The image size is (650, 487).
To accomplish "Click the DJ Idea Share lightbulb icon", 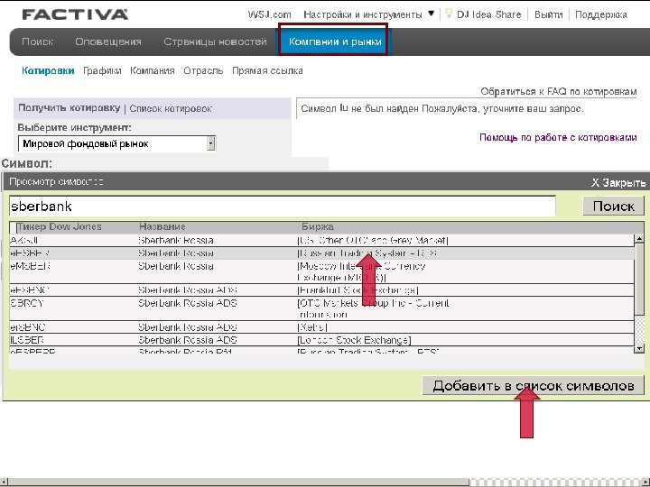I will pos(448,14).
